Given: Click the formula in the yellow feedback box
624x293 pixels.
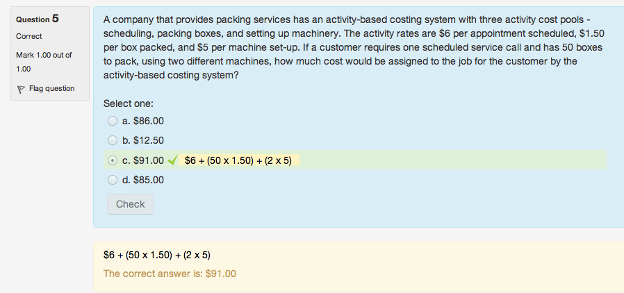Looking at the screenshot, I should coord(156,254).
